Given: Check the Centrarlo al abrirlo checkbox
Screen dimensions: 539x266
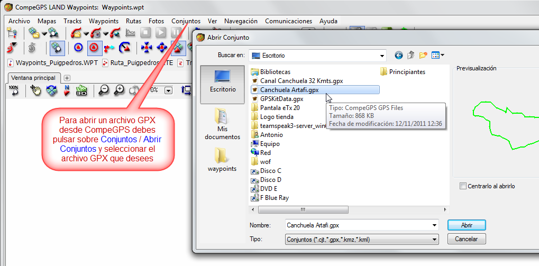Looking at the screenshot, I should pos(463,186).
